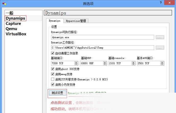Enable 启用JIT共享支持 checkbox

point(53,79)
